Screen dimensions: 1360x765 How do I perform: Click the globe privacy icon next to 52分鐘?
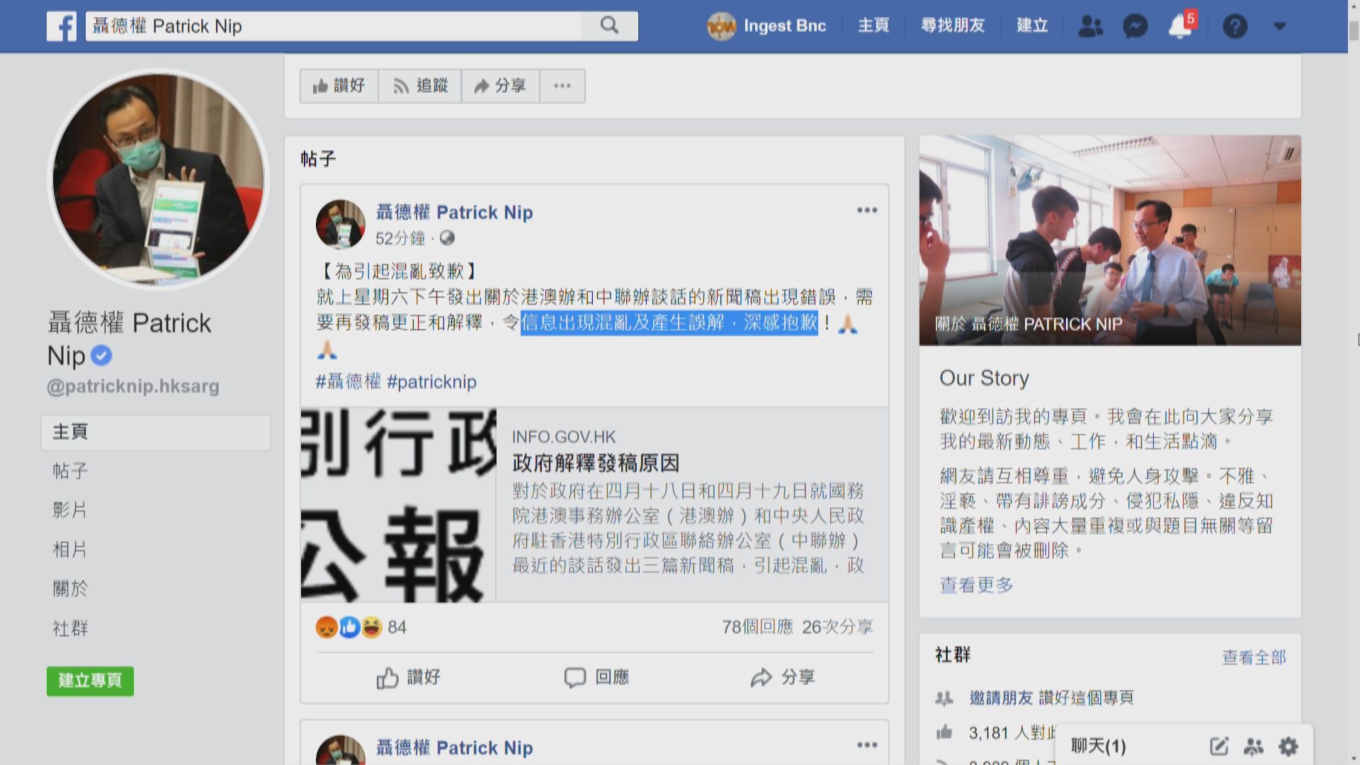pos(446,239)
